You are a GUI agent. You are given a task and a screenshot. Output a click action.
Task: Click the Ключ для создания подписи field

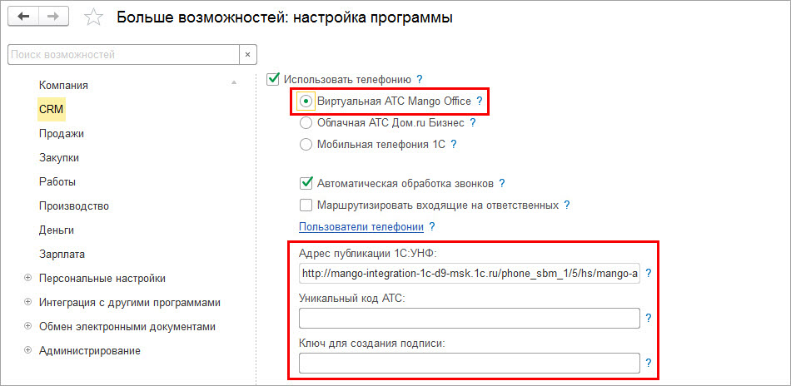click(x=469, y=363)
